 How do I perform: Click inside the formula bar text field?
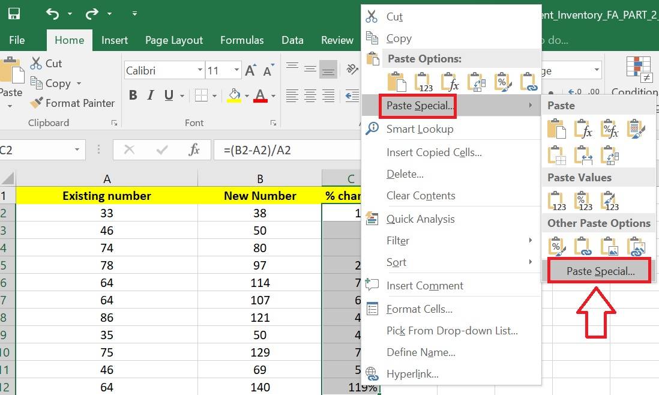click(x=288, y=149)
